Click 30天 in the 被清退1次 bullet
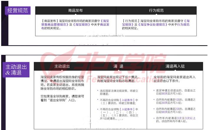The width and height of the screenshot is (208, 130). [x=164, y=103]
